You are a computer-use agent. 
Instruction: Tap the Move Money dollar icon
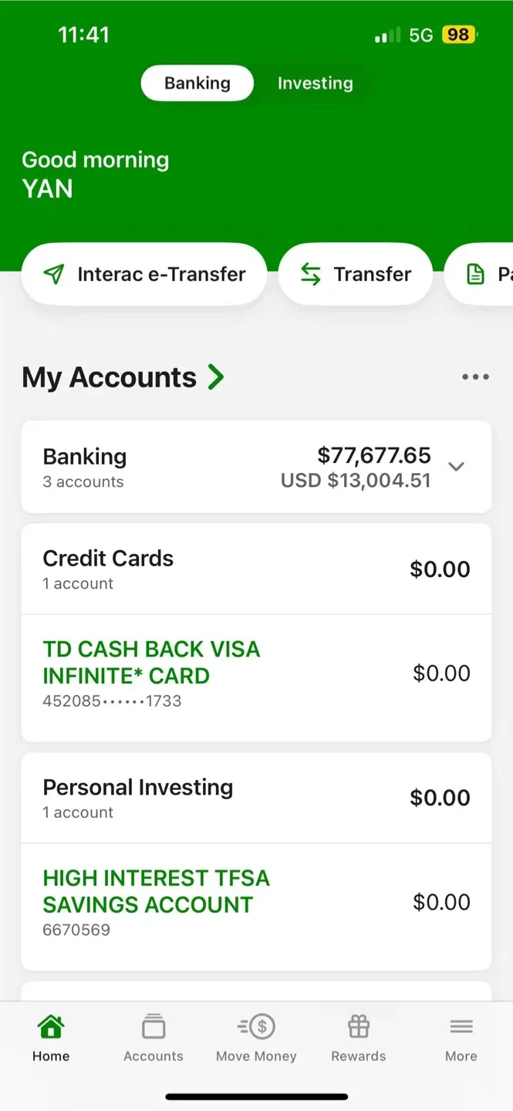click(x=257, y=1027)
